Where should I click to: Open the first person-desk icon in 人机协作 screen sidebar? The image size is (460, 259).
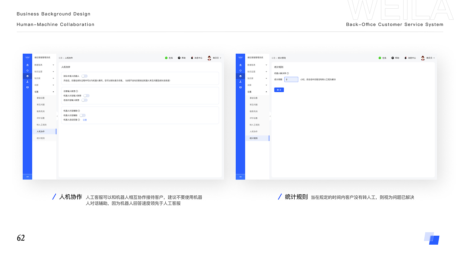coord(27,65)
